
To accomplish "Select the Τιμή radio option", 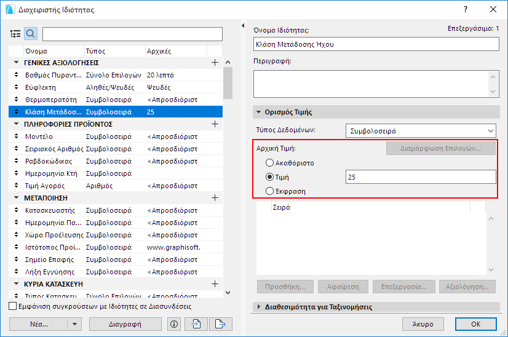I will (x=269, y=177).
